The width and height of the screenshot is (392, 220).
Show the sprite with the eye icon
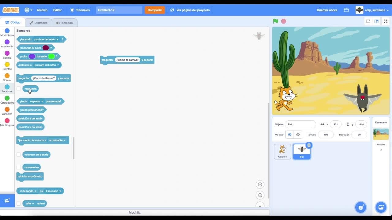click(x=289, y=135)
